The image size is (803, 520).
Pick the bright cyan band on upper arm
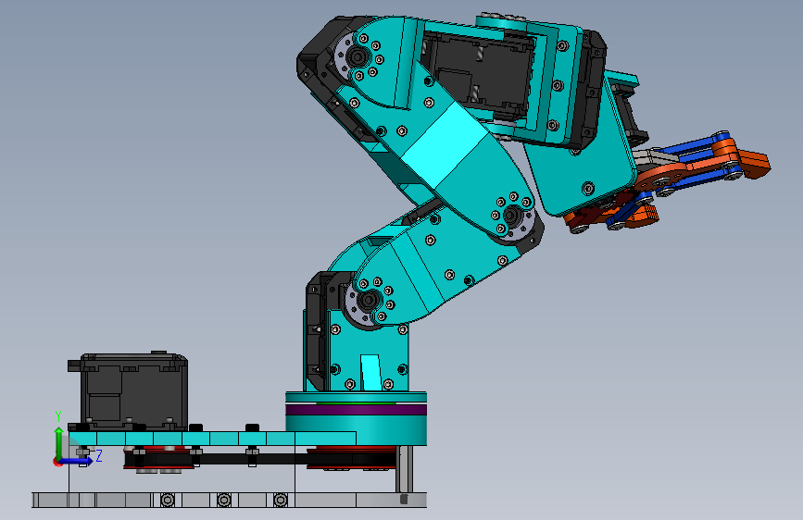coord(445,145)
